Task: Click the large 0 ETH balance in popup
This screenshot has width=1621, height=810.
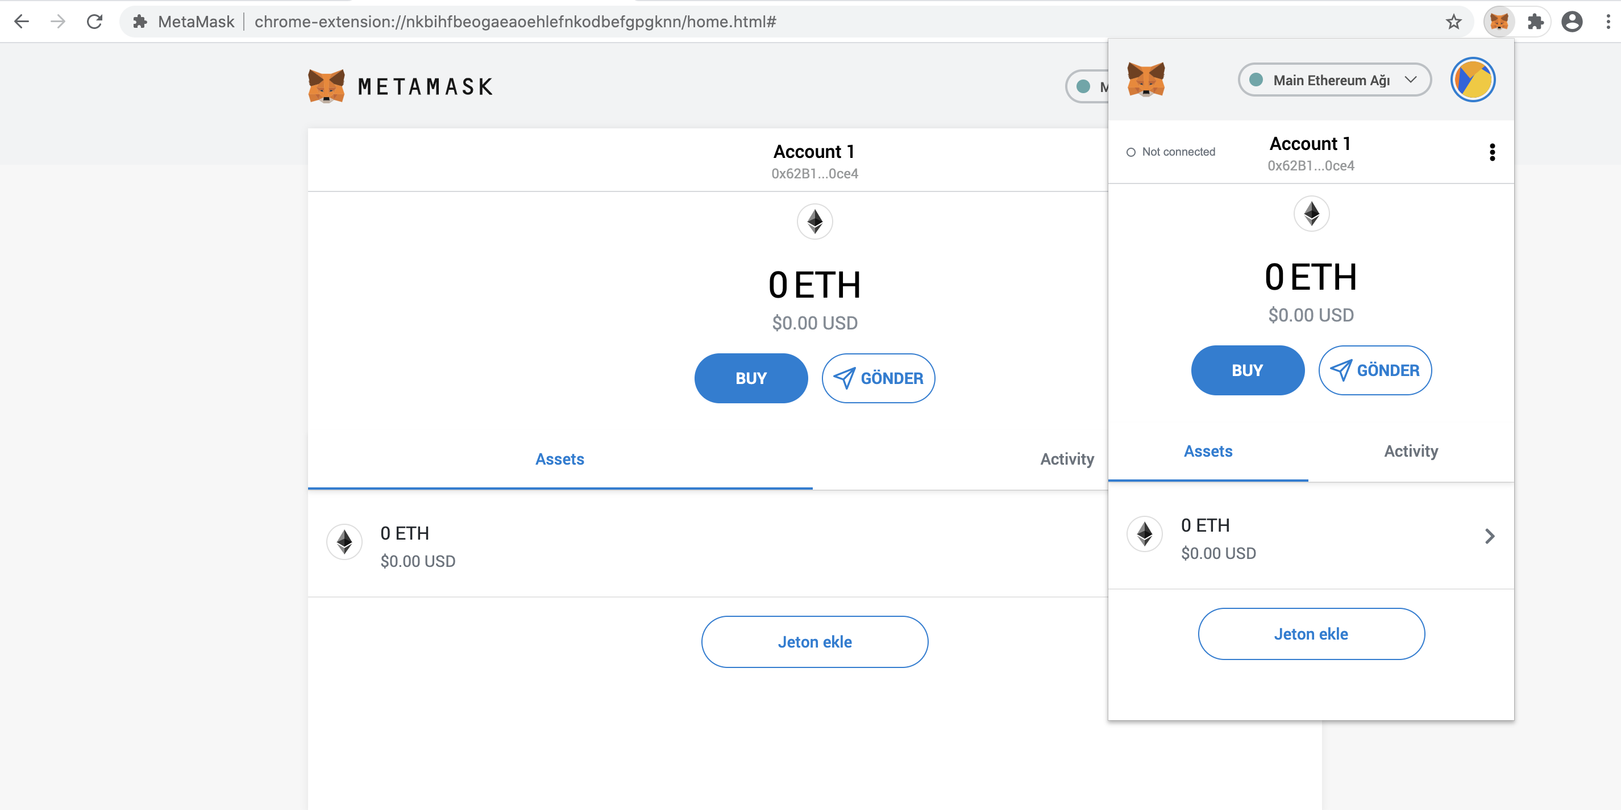Action: point(1311,277)
